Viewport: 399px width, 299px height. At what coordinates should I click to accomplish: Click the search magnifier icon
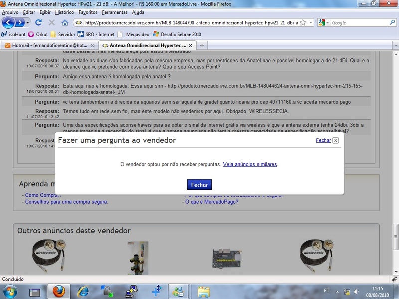pos(392,22)
